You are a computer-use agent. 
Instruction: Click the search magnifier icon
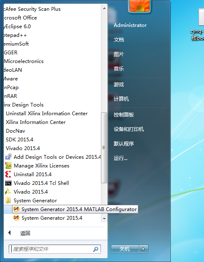point(96,249)
